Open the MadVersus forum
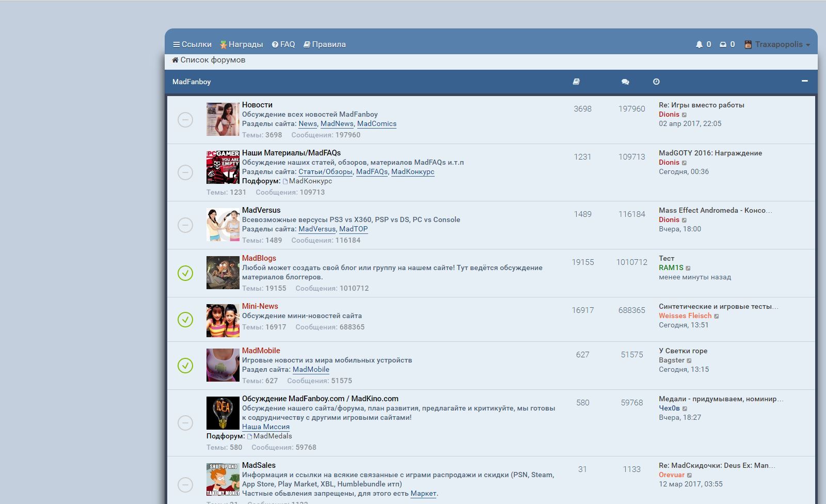The height and width of the screenshot is (504, 826). (261, 210)
